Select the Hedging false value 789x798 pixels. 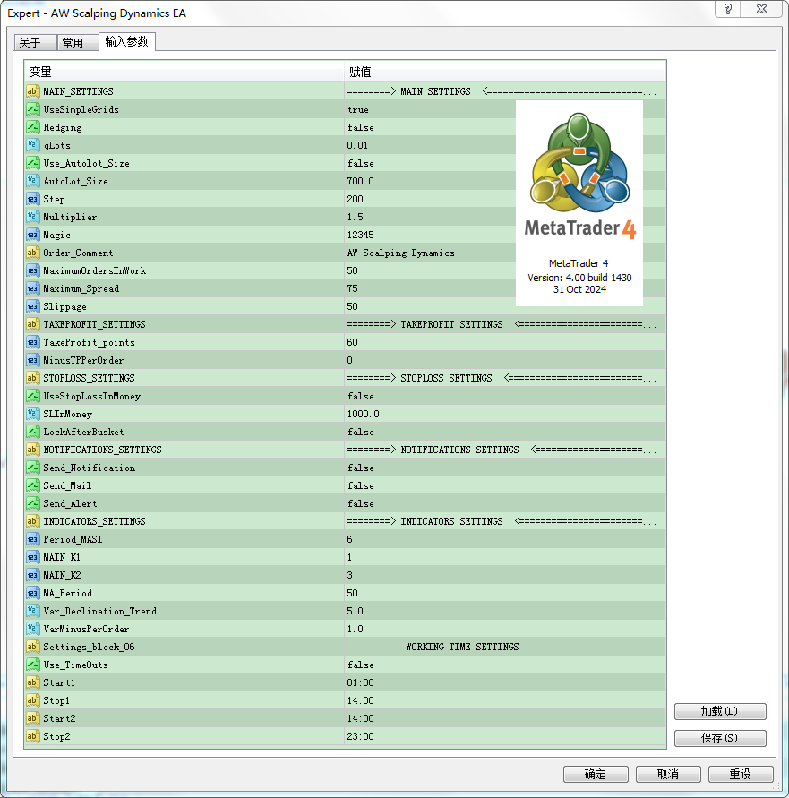click(361, 127)
